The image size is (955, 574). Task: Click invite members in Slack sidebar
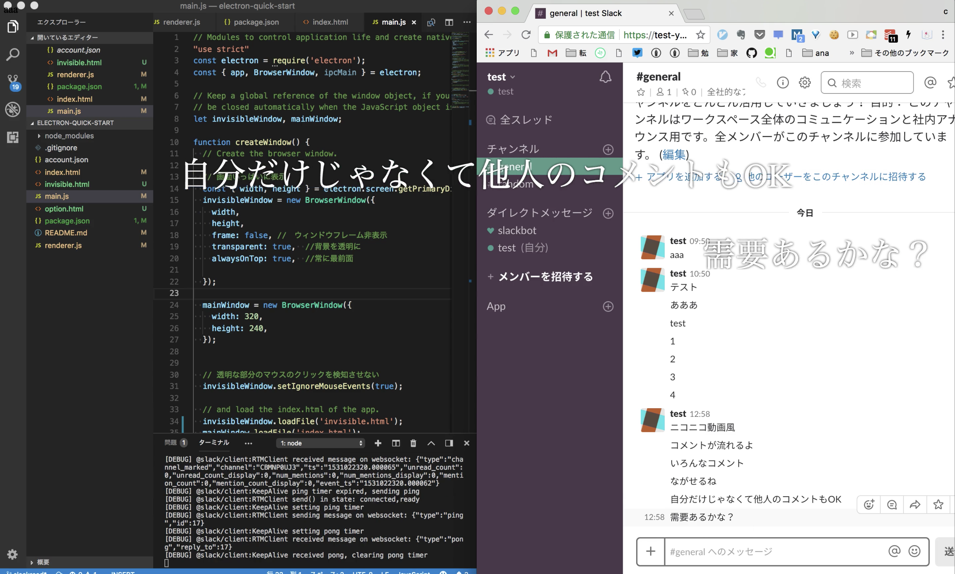pyautogui.click(x=540, y=276)
